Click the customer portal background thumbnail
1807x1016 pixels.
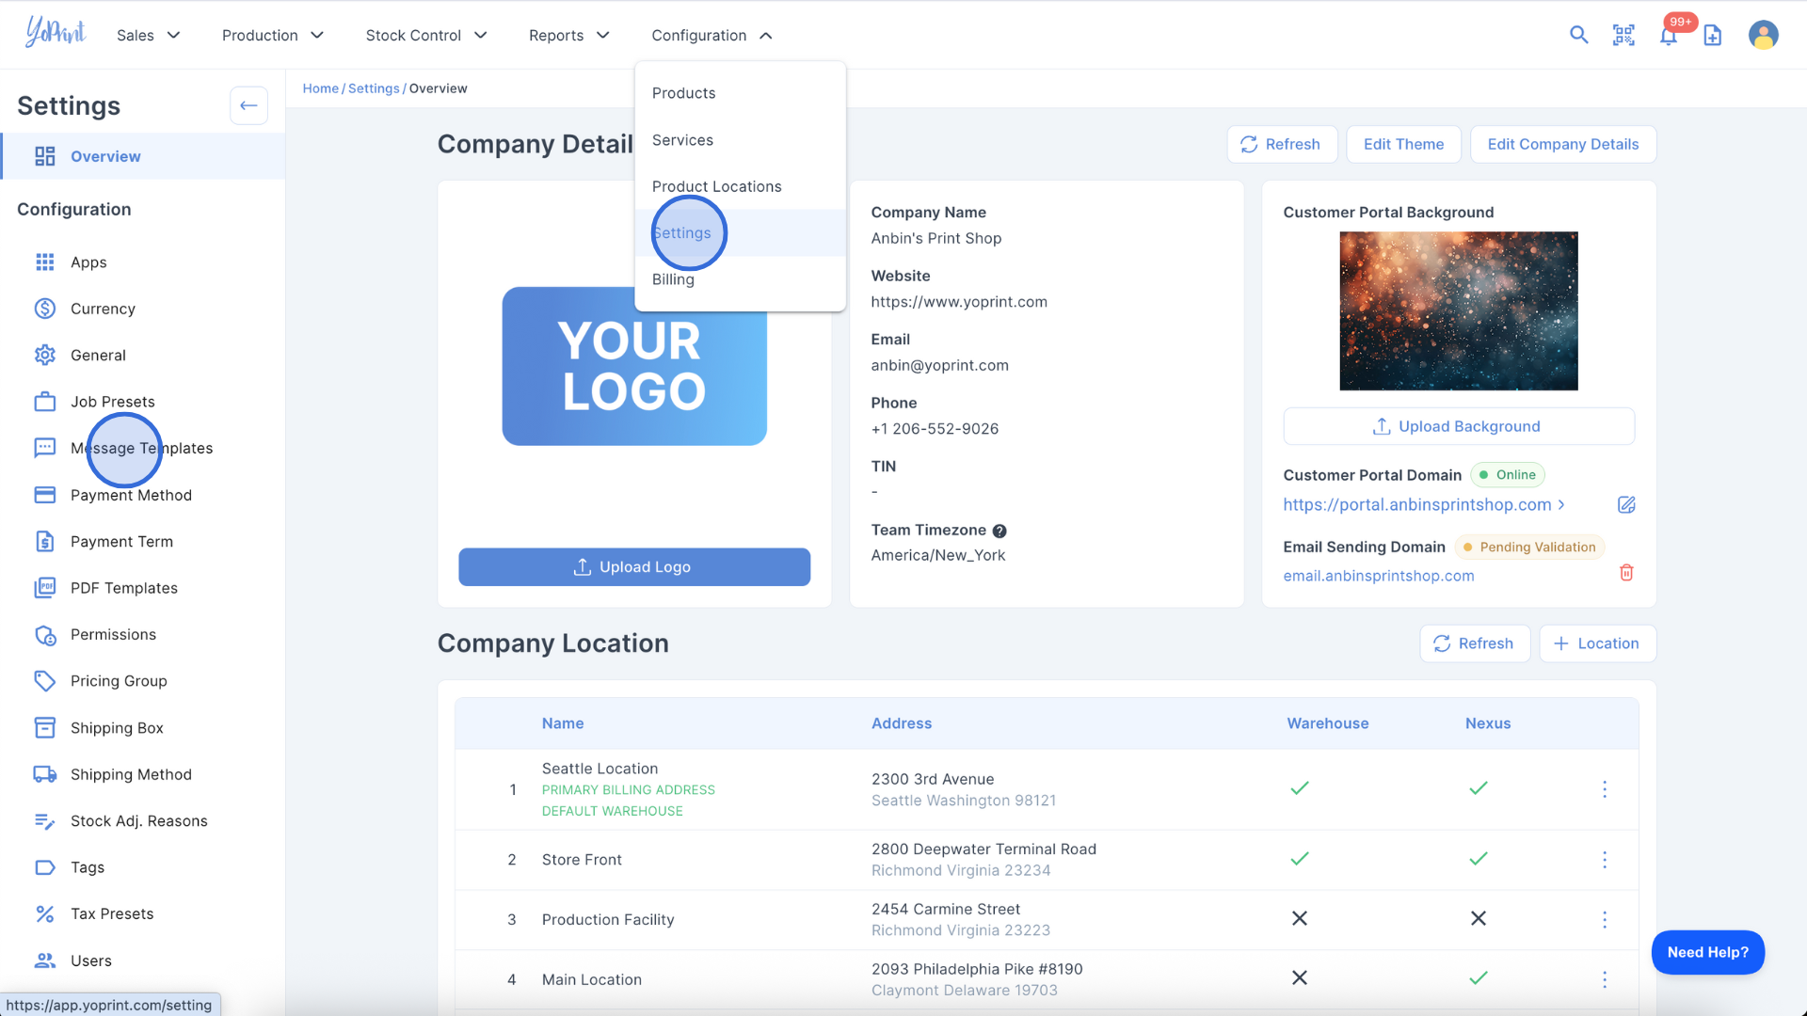pyautogui.click(x=1458, y=310)
